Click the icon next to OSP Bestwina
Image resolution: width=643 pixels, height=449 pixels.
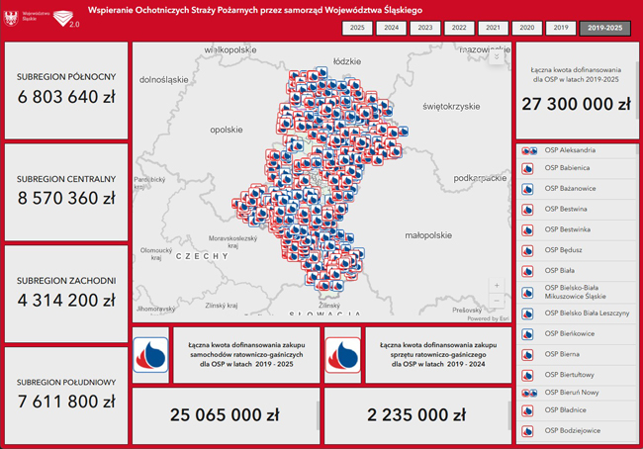point(527,210)
